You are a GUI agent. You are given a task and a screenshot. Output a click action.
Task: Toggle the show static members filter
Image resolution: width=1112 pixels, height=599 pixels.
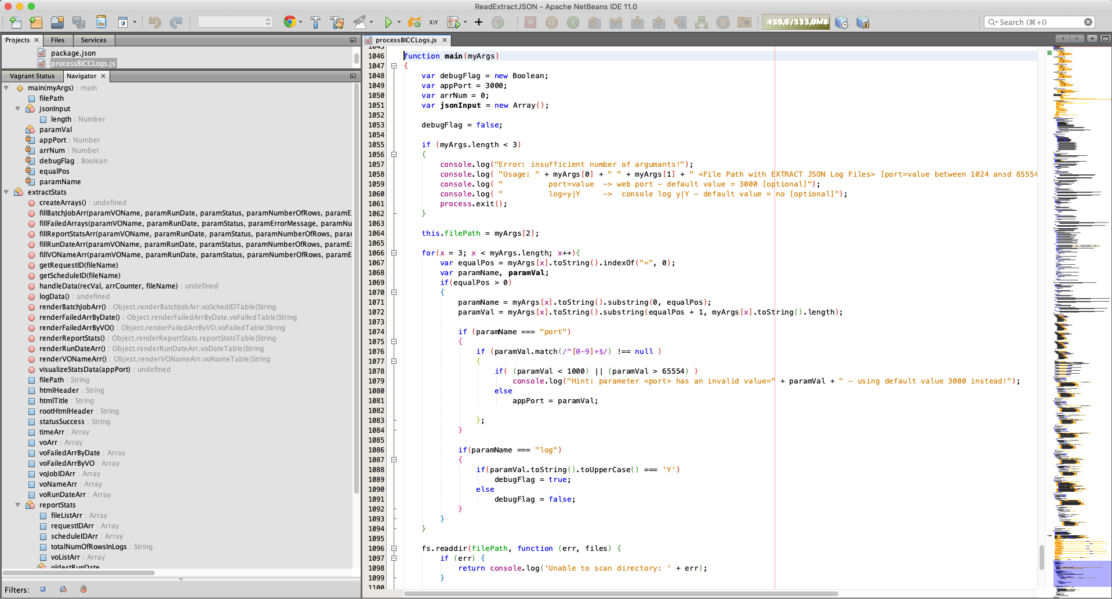point(63,590)
